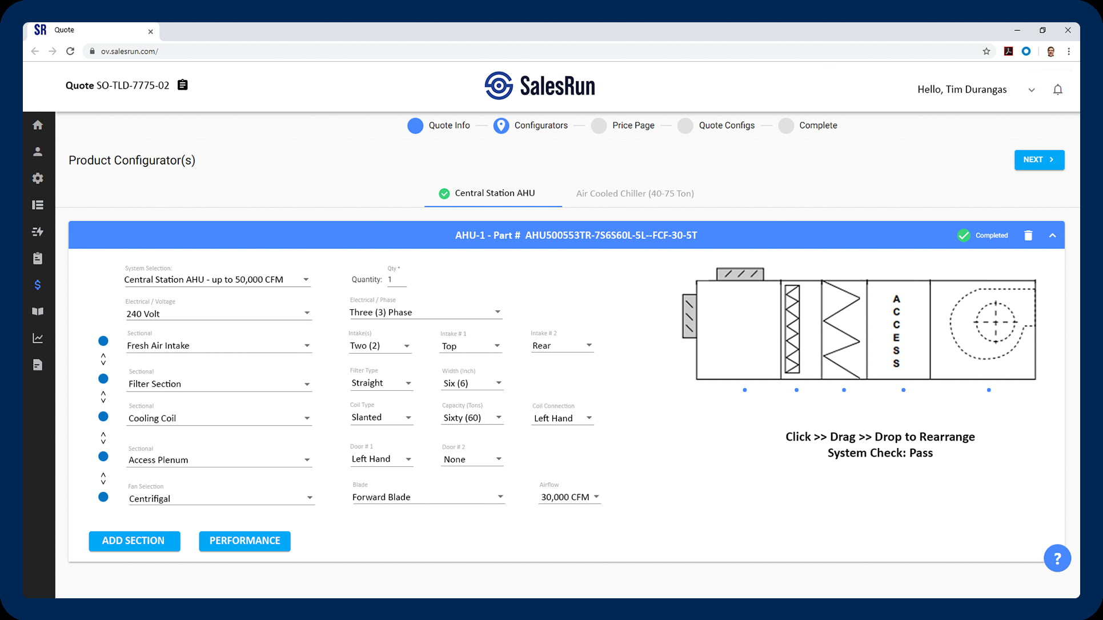
Task: Switch to Air Cooled Chiller tab
Action: coord(635,194)
